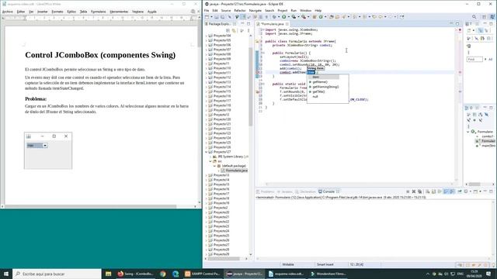Click Collapse All in Package Explorer
Image resolution: width=497 pixels, height=279 pixels.
click(228, 30)
